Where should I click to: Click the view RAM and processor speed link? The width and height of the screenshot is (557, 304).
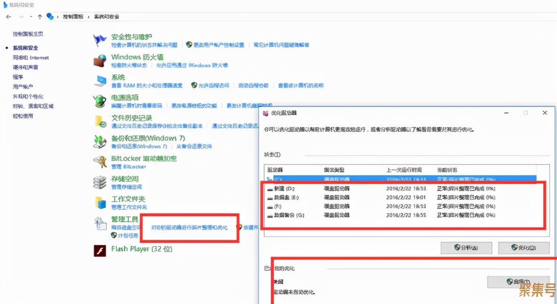point(147,85)
